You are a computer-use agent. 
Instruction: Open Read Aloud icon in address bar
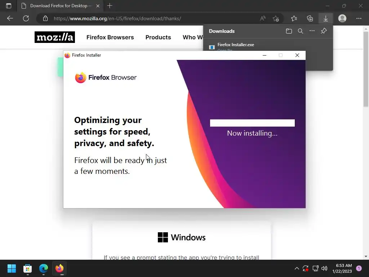pos(263,18)
